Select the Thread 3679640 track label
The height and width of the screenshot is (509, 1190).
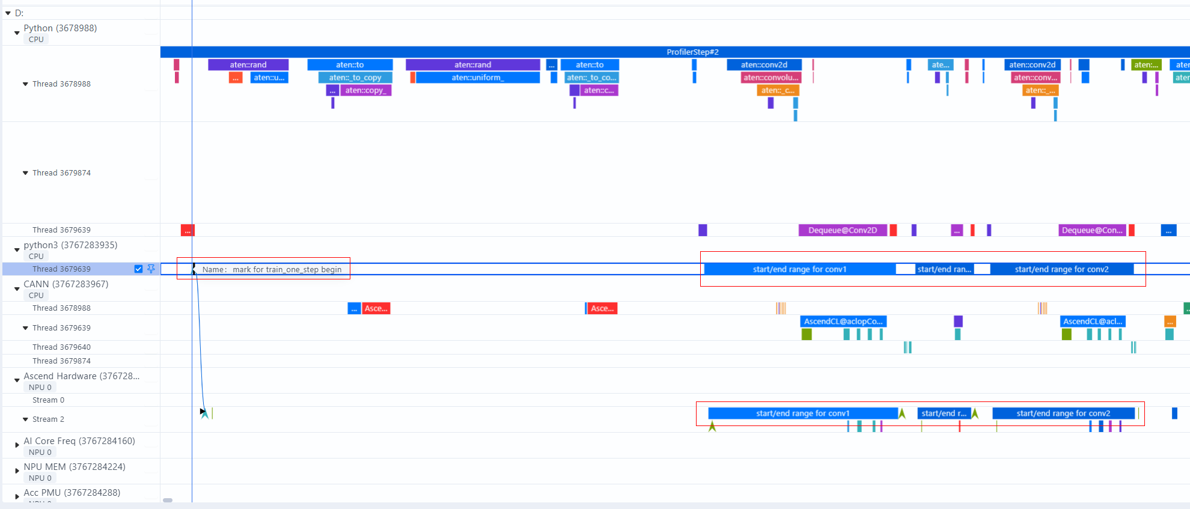pos(61,347)
